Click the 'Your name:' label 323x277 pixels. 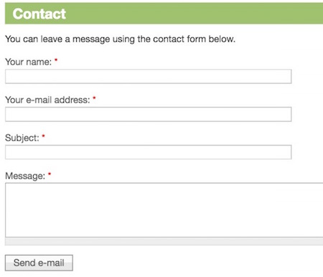(28, 62)
